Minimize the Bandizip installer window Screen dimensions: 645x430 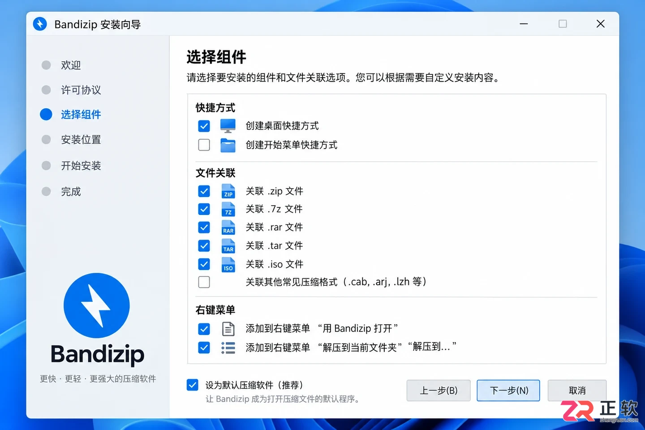coord(524,24)
